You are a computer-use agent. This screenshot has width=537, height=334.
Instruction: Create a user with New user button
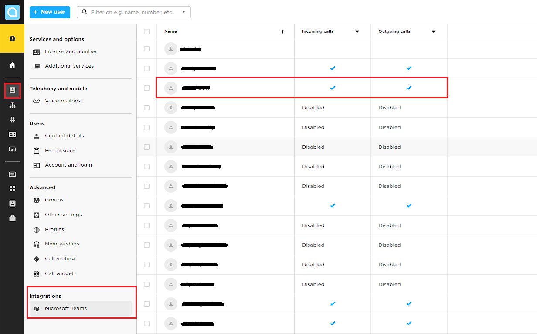49,12
